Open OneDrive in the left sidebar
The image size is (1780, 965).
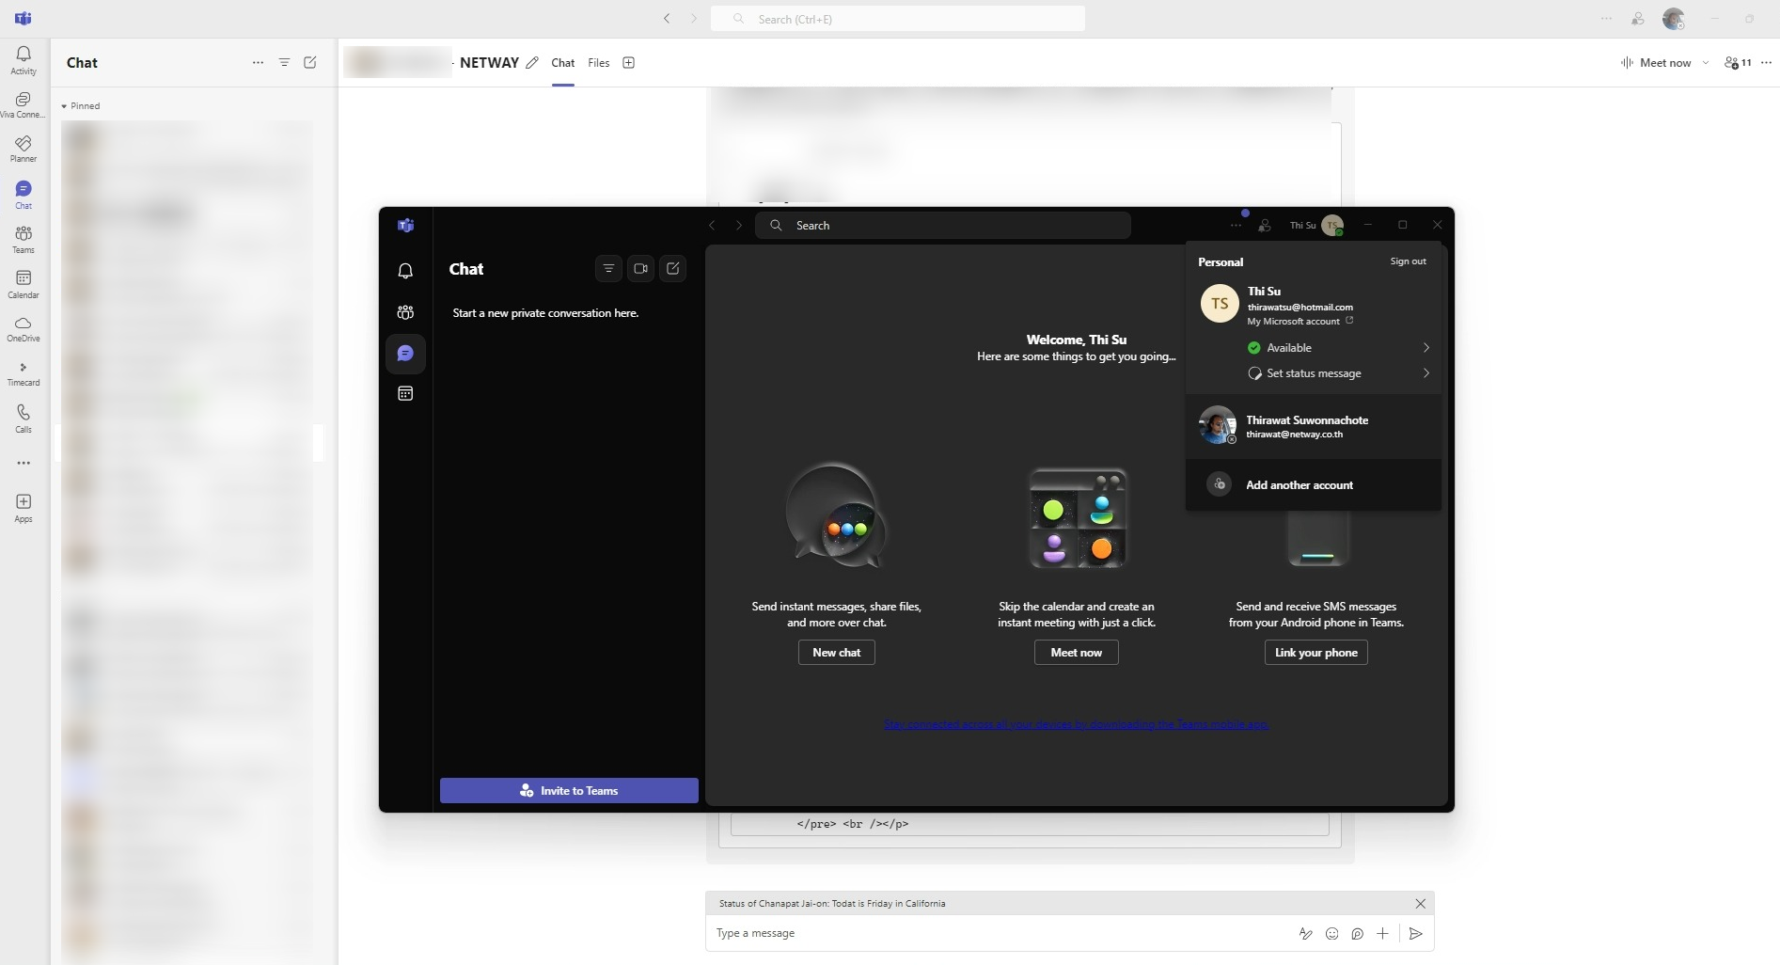(x=24, y=329)
